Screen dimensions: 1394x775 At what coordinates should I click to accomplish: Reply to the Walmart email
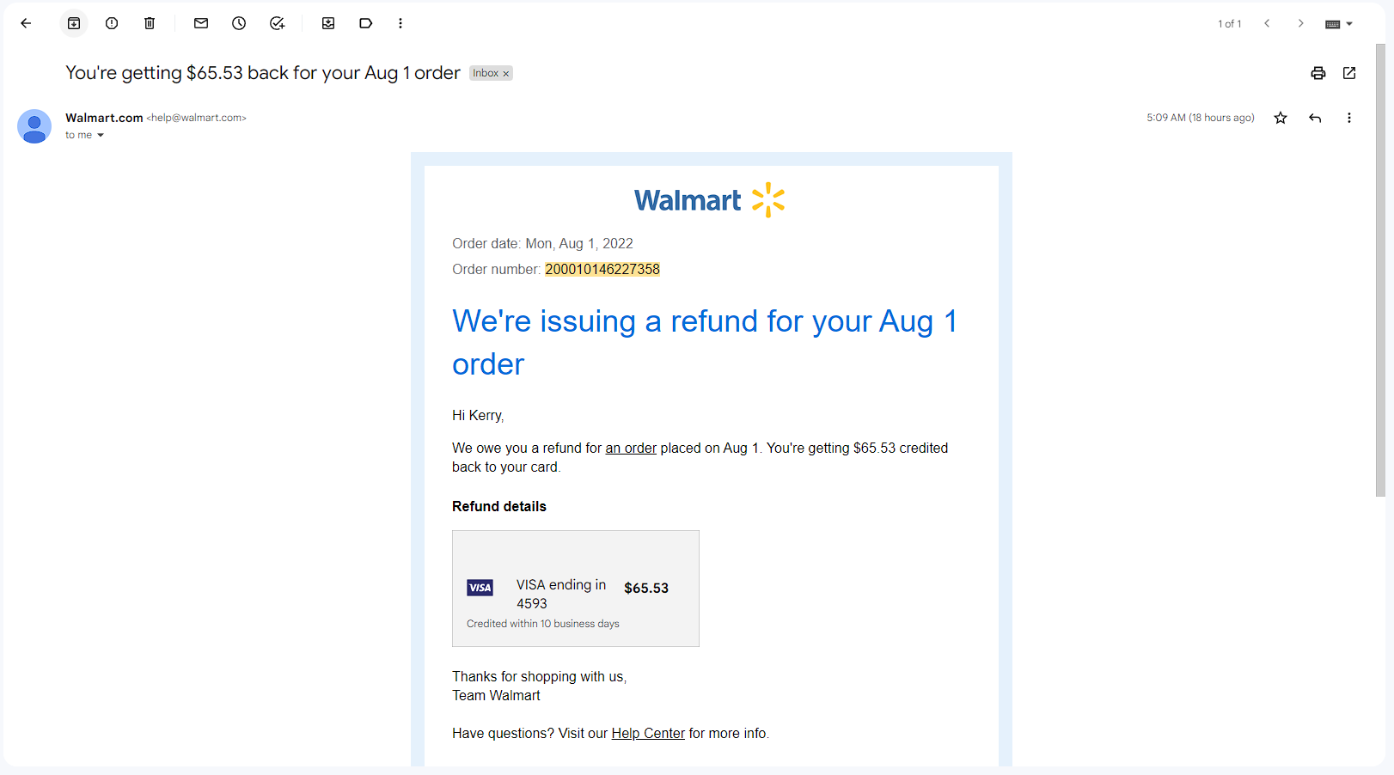[x=1315, y=118]
